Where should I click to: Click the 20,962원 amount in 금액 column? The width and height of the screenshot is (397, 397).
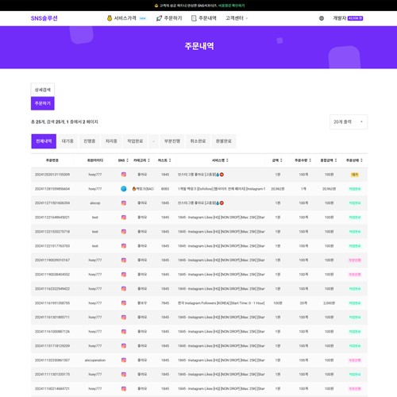(278, 189)
